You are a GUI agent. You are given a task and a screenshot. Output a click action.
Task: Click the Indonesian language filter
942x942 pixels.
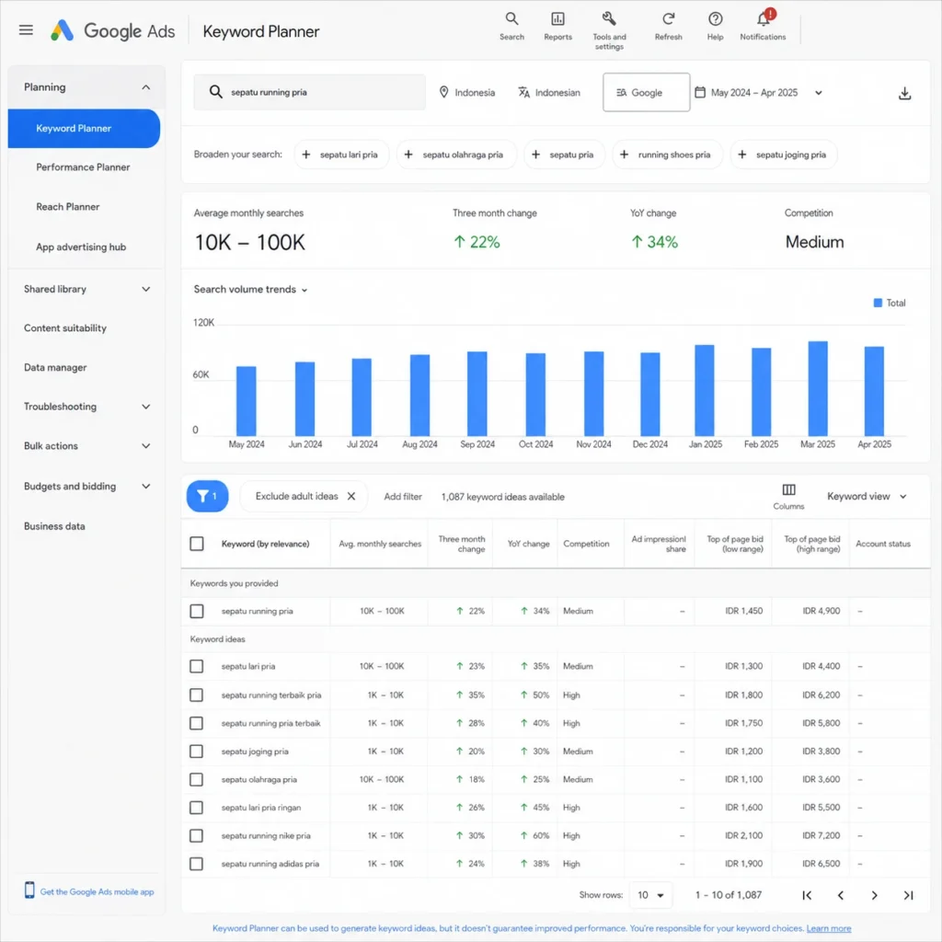tap(549, 93)
